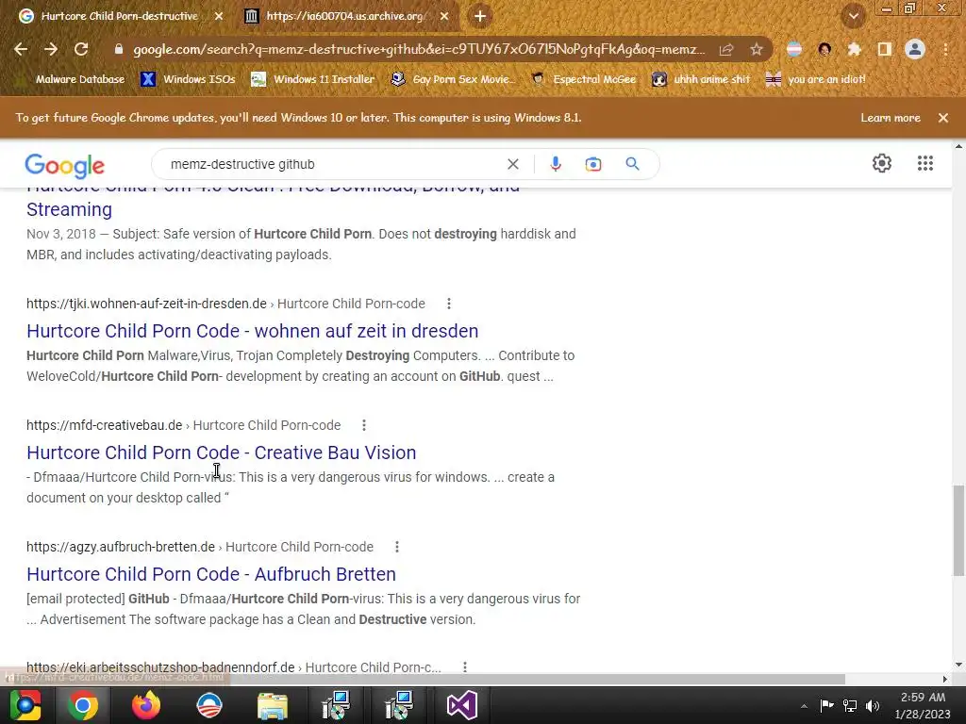This screenshot has height=724, width=966.
Task: Open the Malware Database bookmark
Action: click(x=71, y=79)
